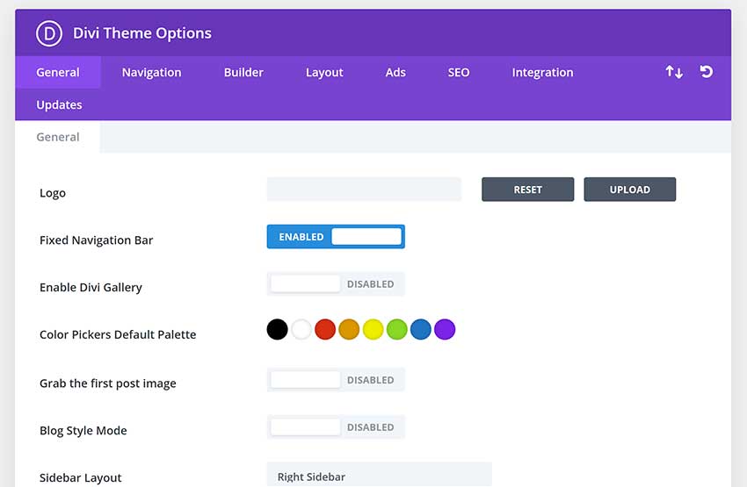
Task: Select the purple palette swatch
Action: 445,330
